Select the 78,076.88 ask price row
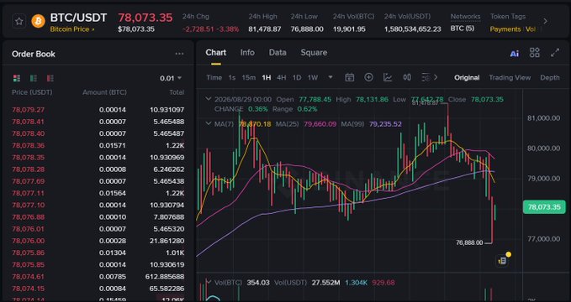Screen dimensions: 571x302 click(98, 217)
